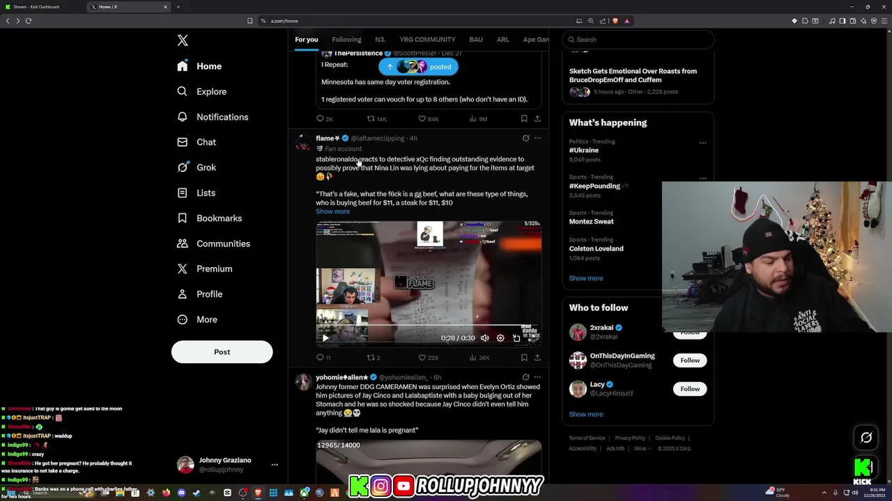Switch to the Following tab
Viewport: 892px width, 501px height.
coord(346,40)
